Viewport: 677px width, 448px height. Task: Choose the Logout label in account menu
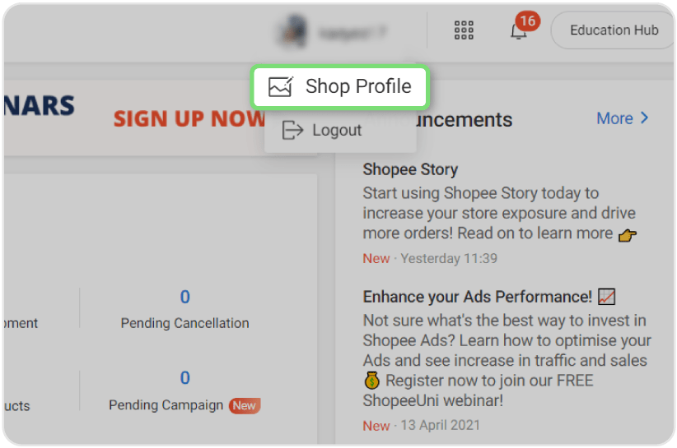point(337,130)
